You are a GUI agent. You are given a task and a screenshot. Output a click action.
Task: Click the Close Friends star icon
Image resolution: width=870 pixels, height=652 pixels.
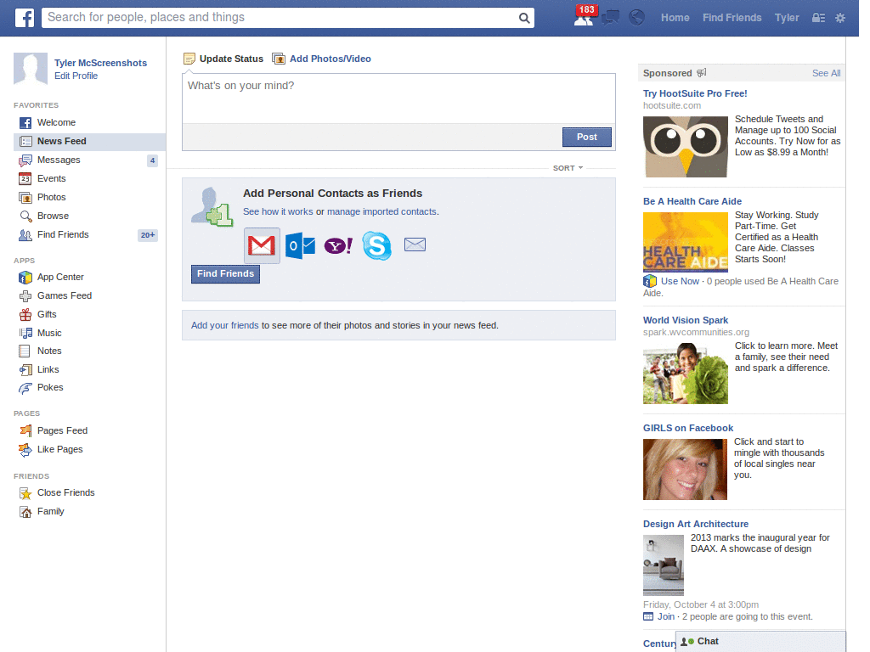(x=25, y=493)
